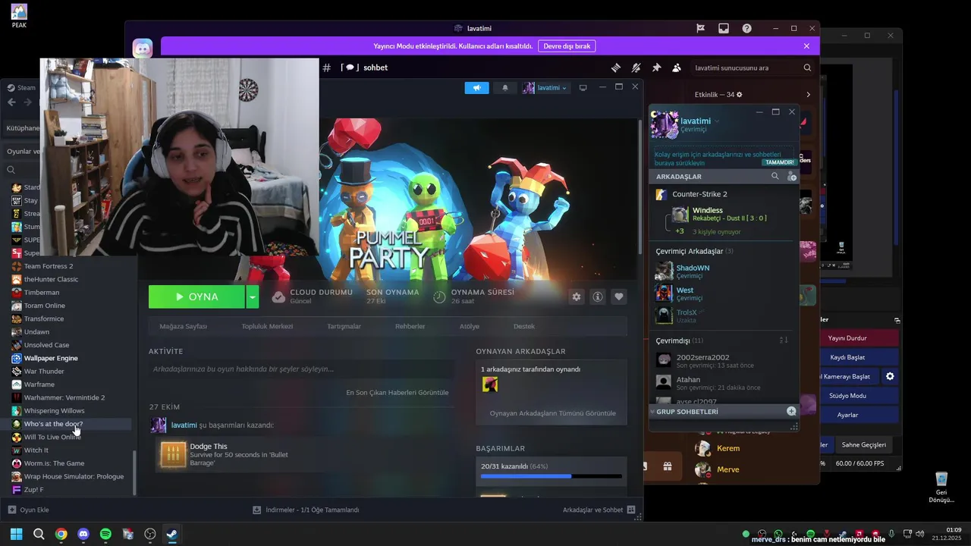
Task: Click the activity comment input field
Action: click(301, 369)
